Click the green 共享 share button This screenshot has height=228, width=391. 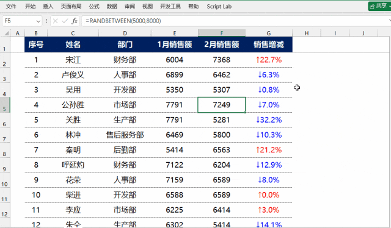(x=379, y=6)
